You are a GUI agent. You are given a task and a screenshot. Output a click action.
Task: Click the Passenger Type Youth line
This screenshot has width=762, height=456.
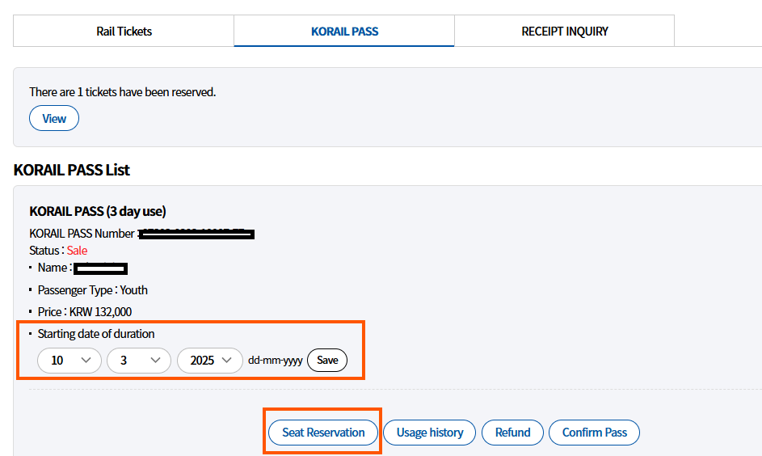click(93, 290)
